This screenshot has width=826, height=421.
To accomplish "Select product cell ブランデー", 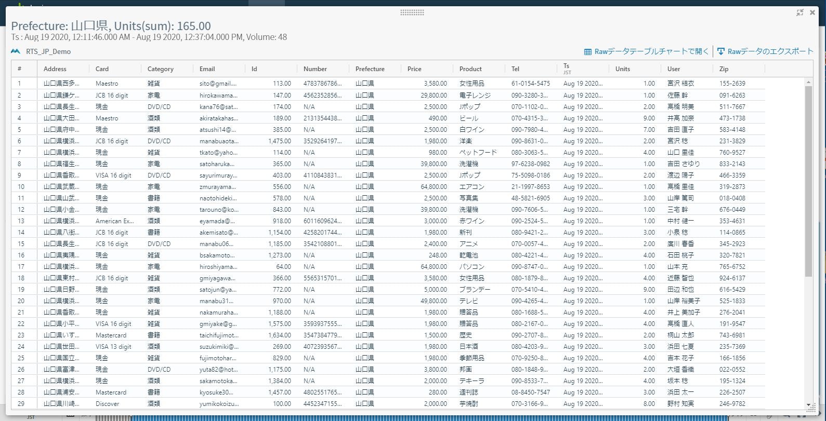I will click(x=475, y=289).
